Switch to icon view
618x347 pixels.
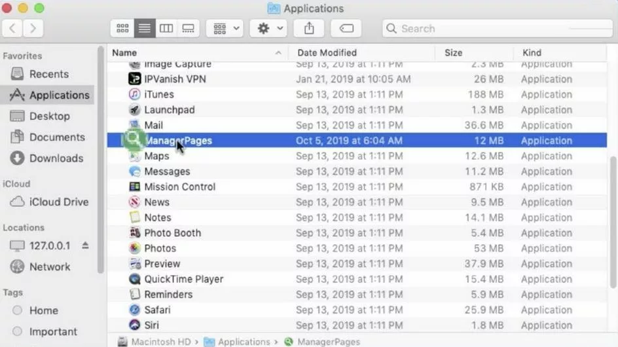tap(122, 28)
